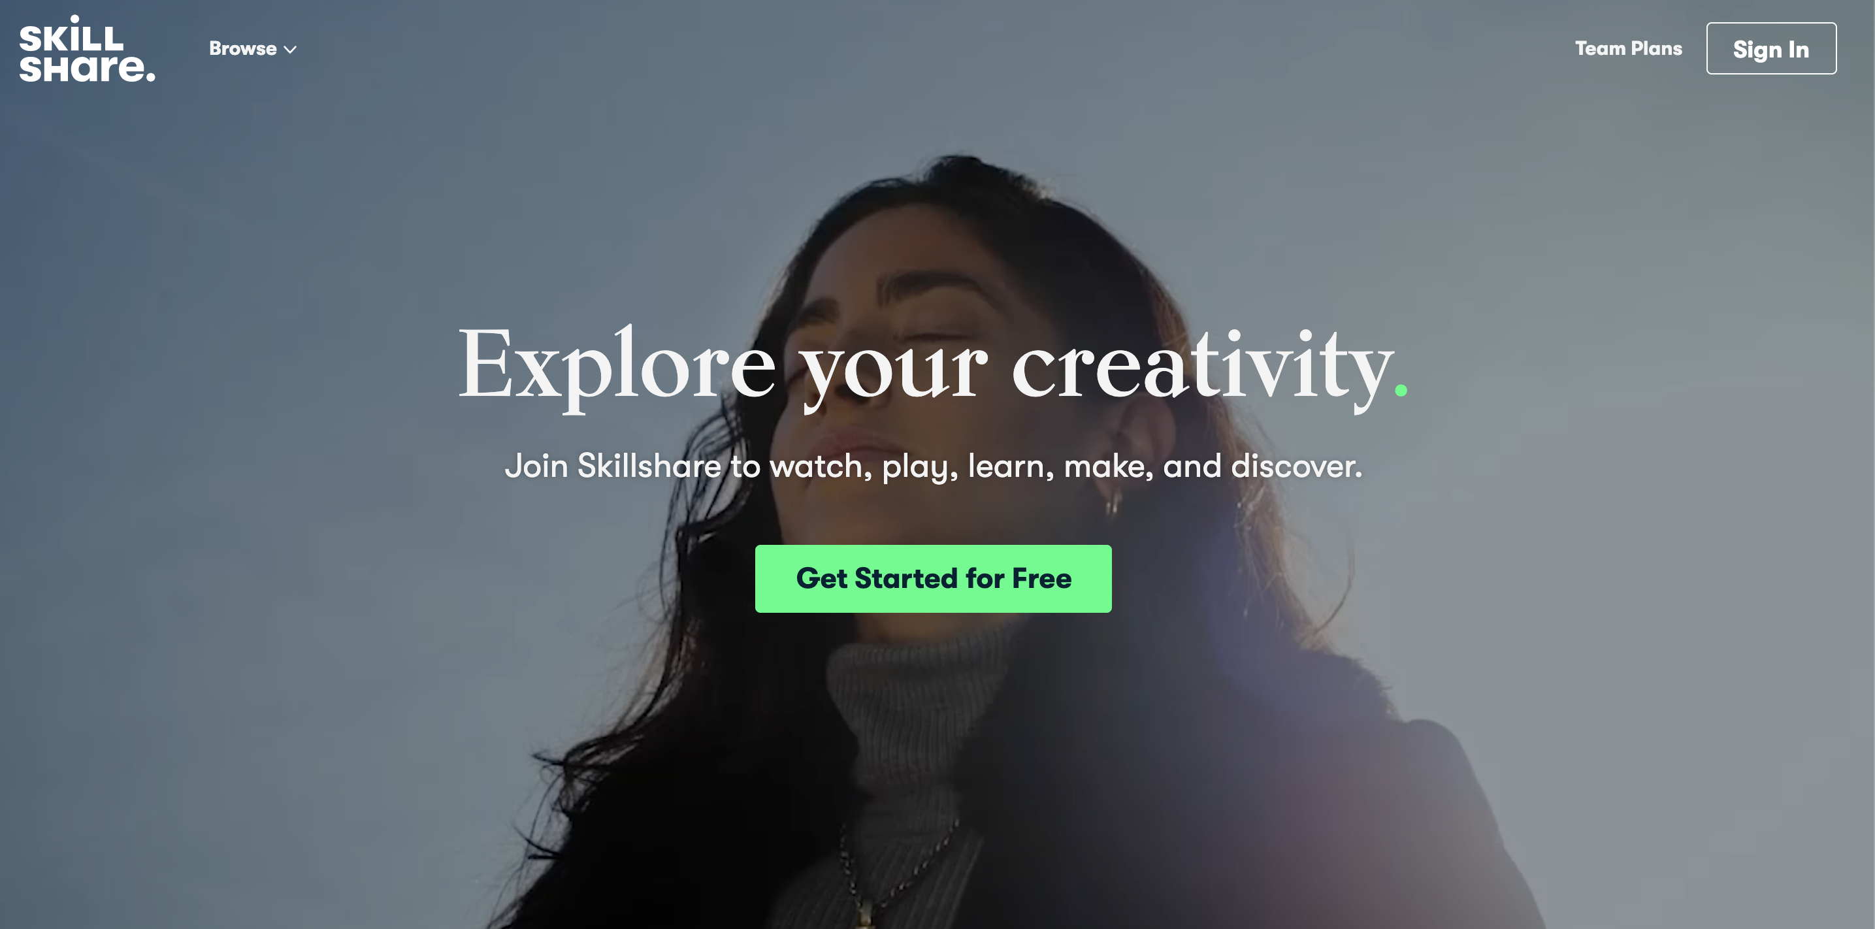Viewport: 1875px width, 929px height.
Task: Click the green period after creativity
Action: coord(1401,390)
